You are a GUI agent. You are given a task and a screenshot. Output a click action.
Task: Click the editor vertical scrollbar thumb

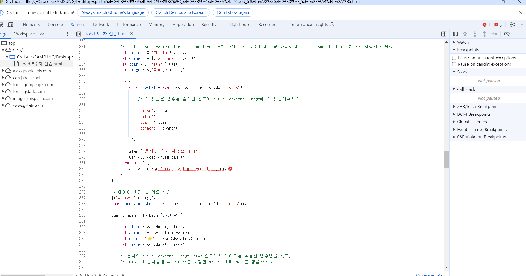tap(446, 159)
